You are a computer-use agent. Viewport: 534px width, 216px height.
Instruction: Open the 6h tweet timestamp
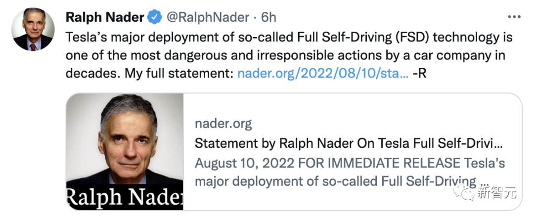click(x=268, y=17)
